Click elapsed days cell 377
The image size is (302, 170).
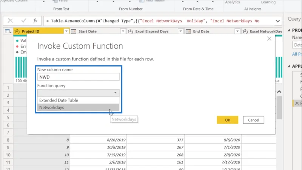click(156, 140)
